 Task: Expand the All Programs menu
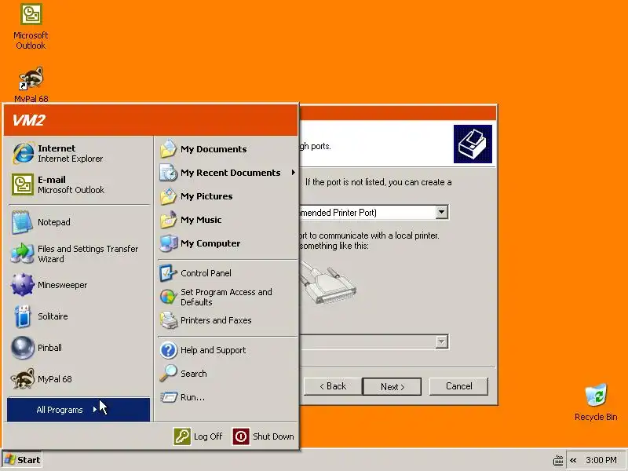pyautogui.click(x=78, y=409)
